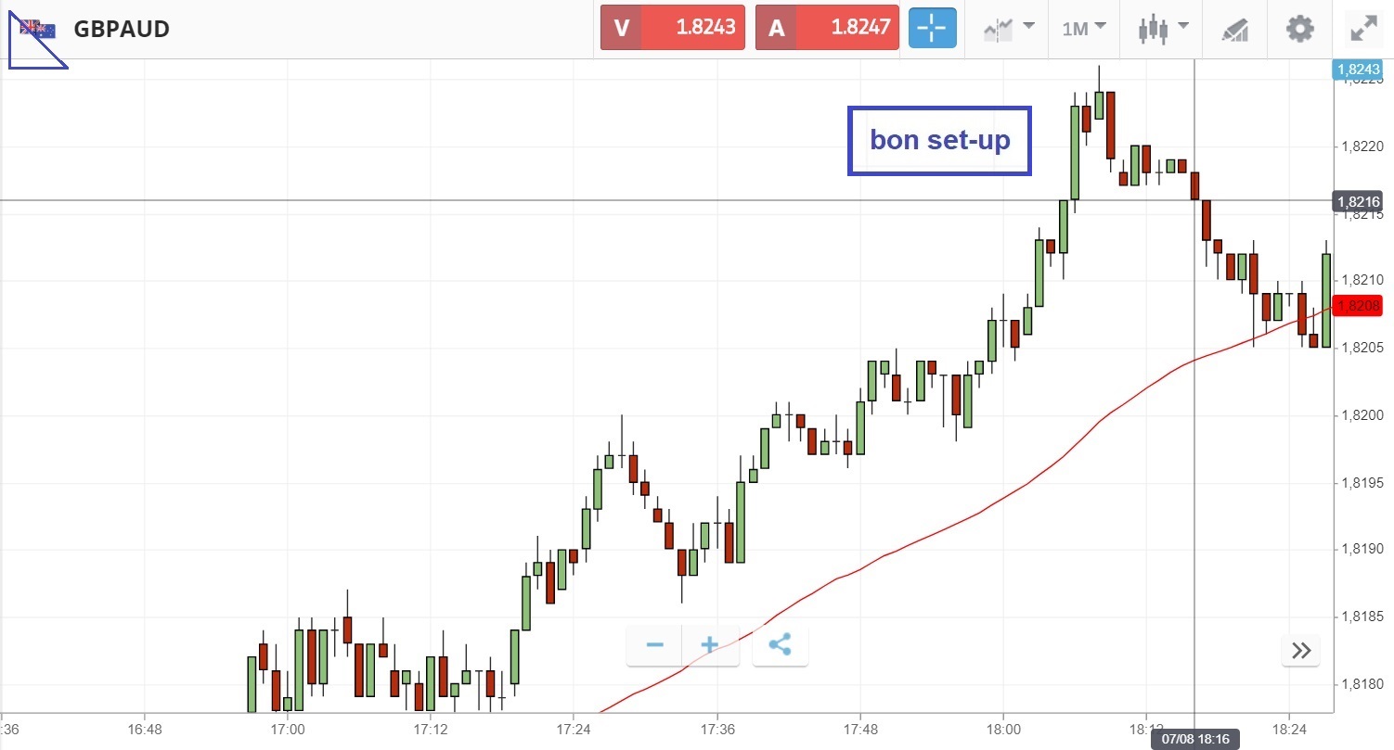Click the GBPAUD symbol name
Screen dimensions: 1394x750
122,29
